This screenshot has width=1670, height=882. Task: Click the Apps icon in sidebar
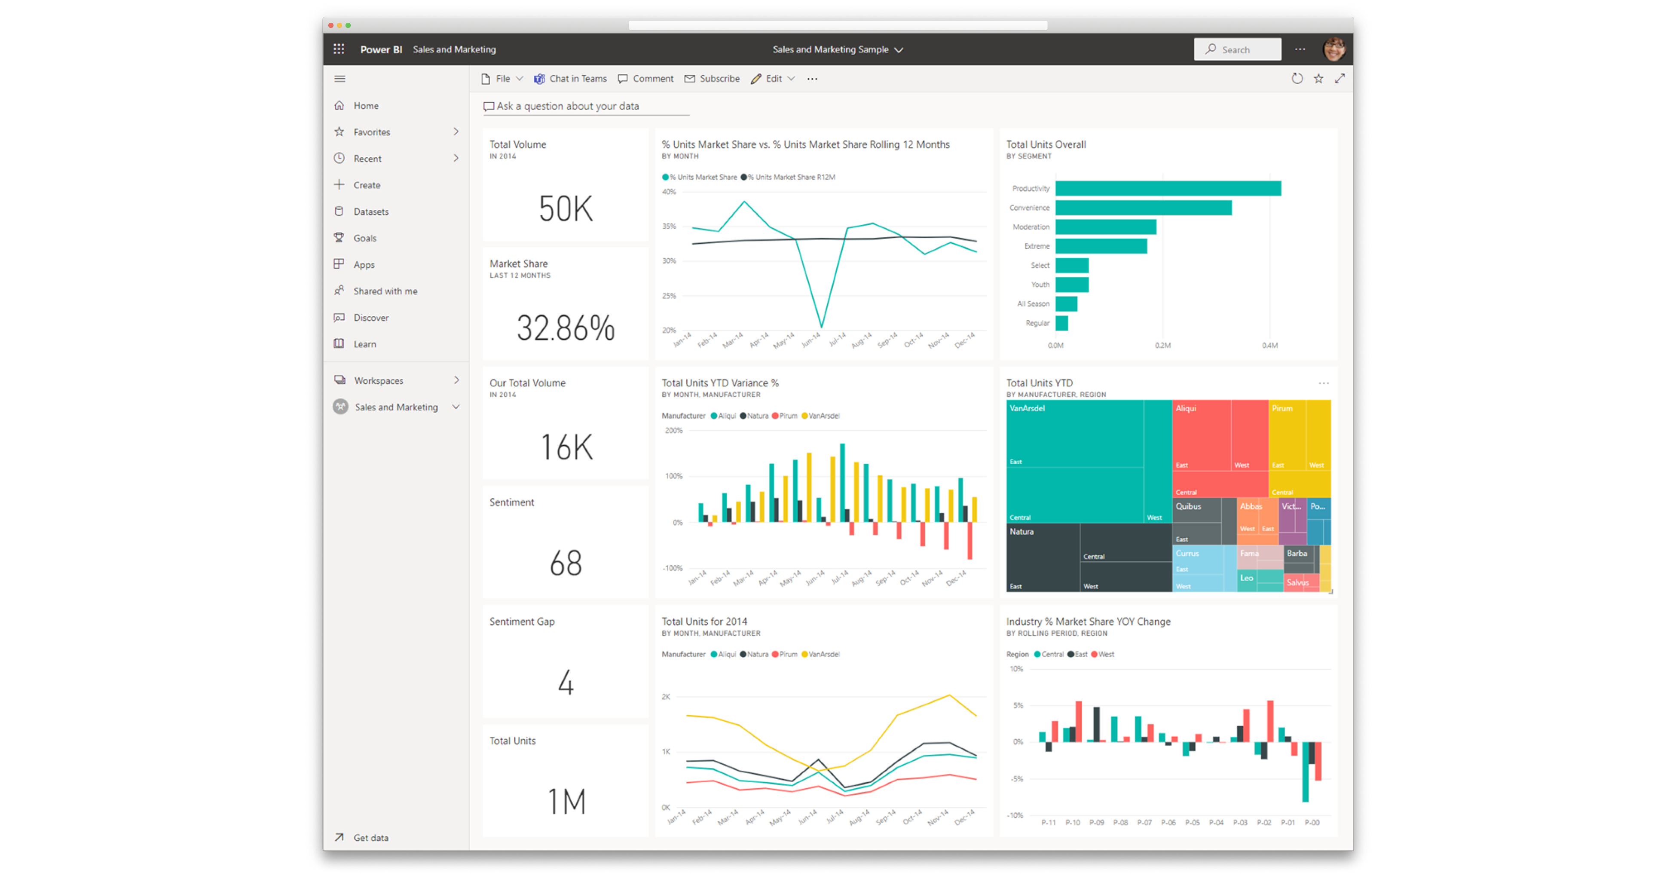click(339, 264)
